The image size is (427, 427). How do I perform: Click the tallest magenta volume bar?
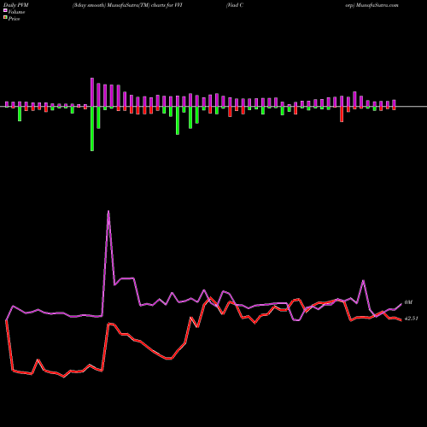click(x=92, y=92)
